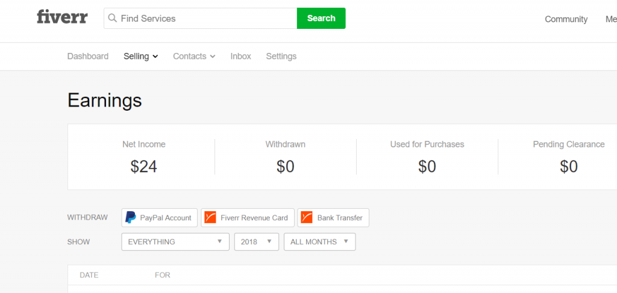This screenshot has width=617, height=293.
Task: Click the PayPal logo icon
Action: [x=131, y=217]
